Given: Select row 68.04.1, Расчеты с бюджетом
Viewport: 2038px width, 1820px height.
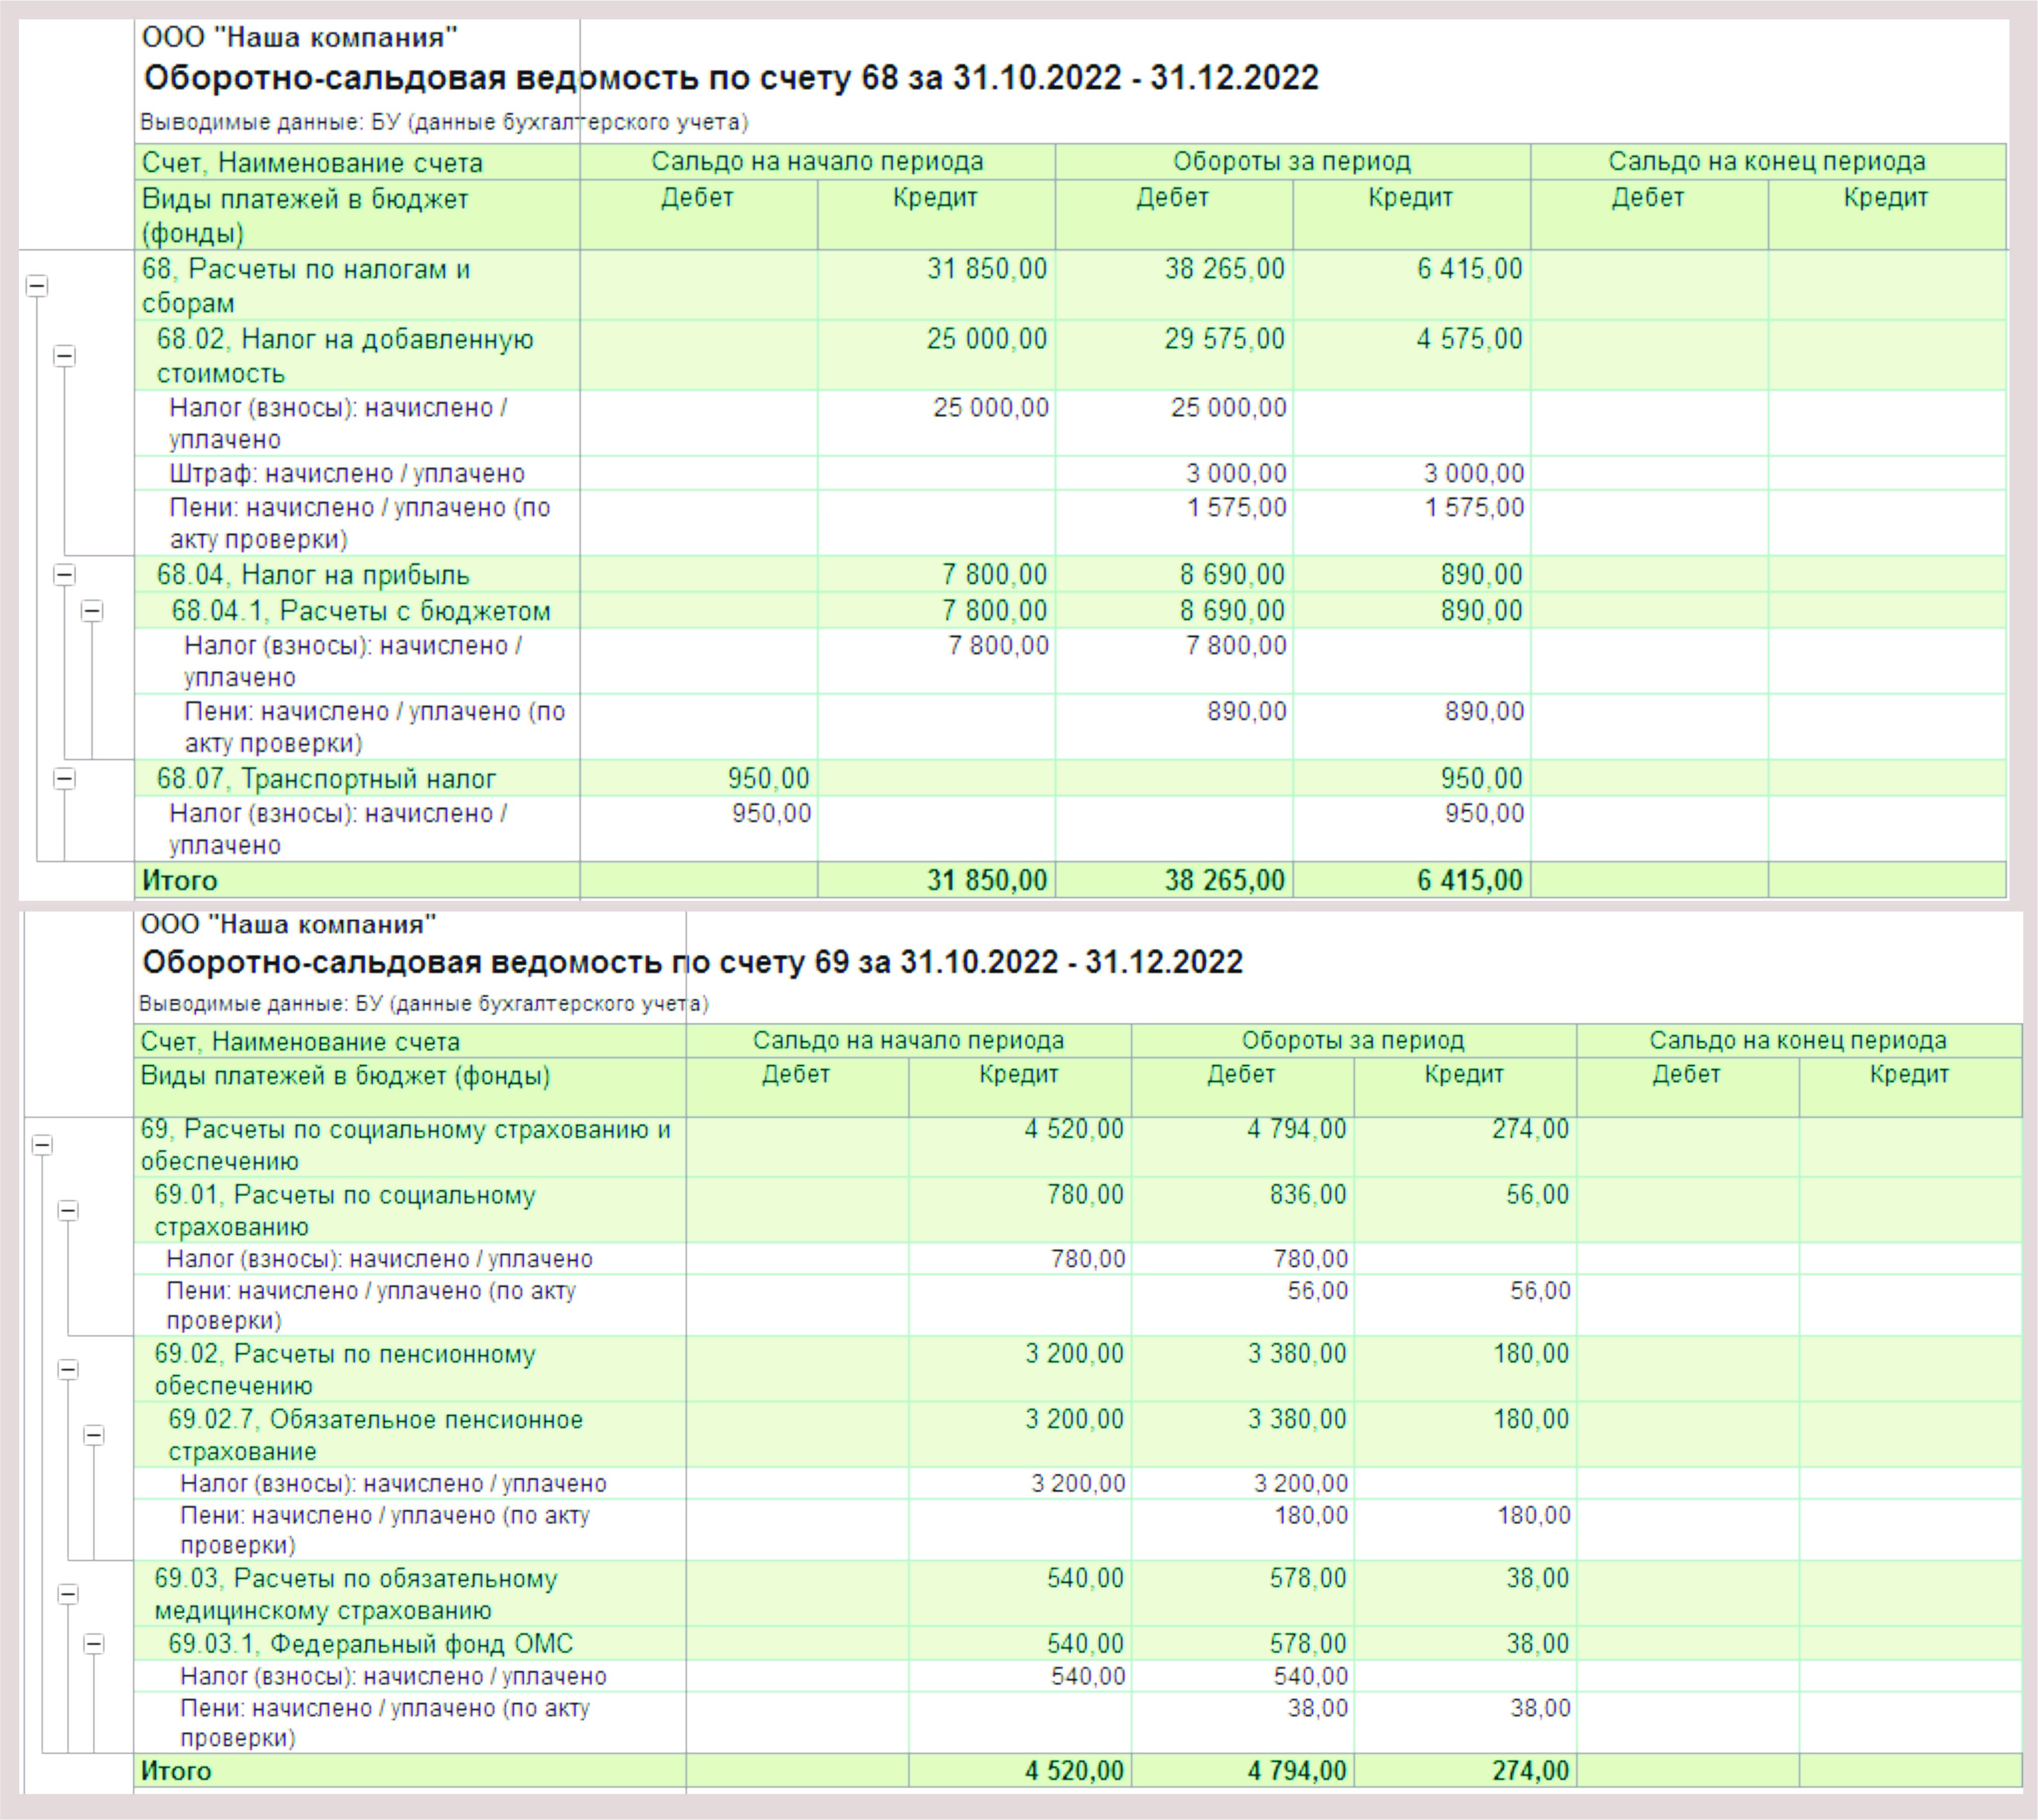Looking at the screenshot, I should click(1070, 611).
